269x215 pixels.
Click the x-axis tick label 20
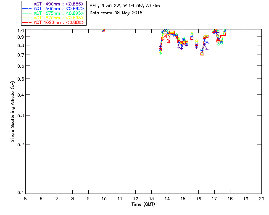coord(261,198)
